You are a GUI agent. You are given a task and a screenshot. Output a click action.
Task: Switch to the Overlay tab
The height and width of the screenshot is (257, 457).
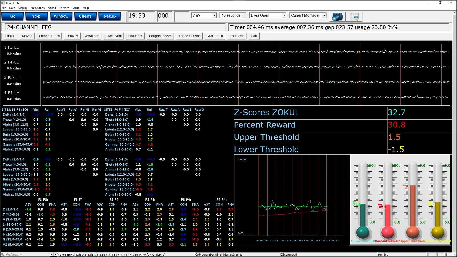(x=156, y=255)
